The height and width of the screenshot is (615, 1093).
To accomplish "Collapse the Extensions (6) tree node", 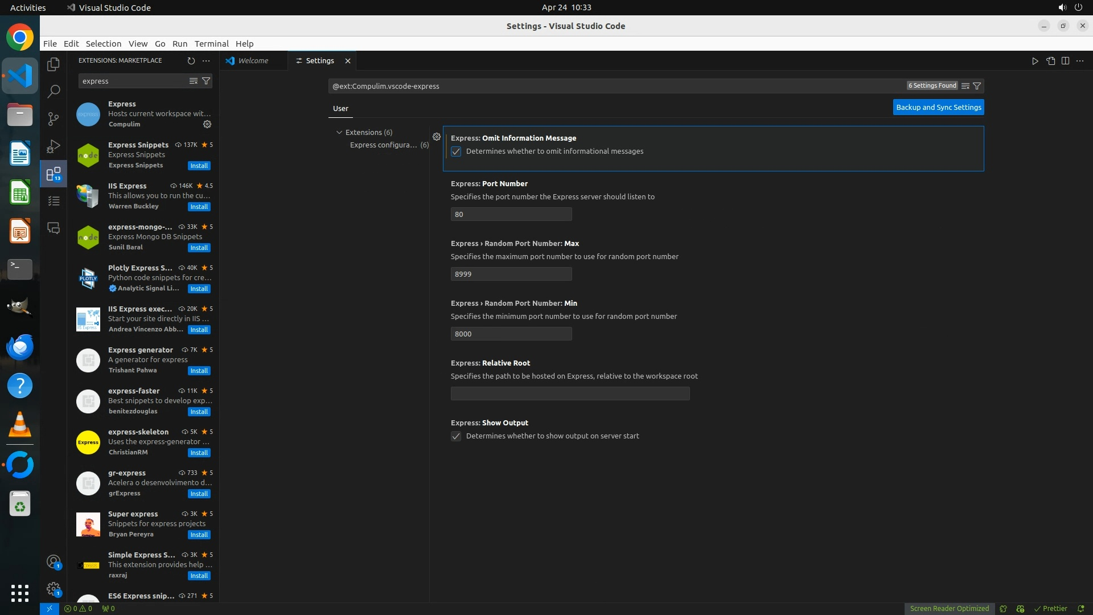I will pyautogui.click(x=339, y=132).
